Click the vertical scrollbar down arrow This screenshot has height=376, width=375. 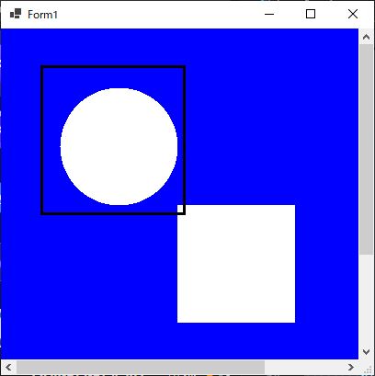366,351
